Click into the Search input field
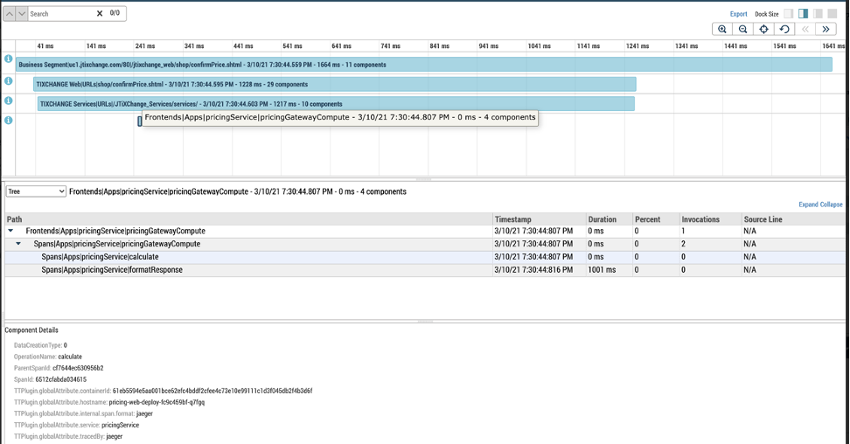 [59, 14]
